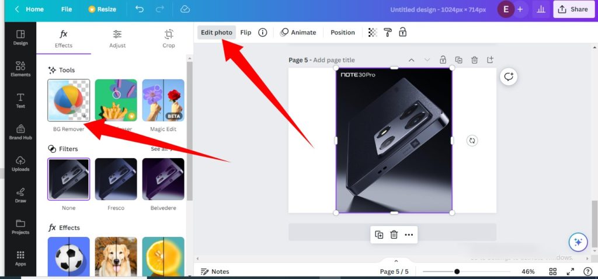
Task: Enter fullscreen present mode
Action: 570,271
